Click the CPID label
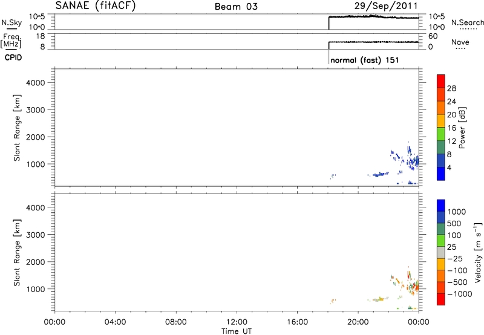Image resolution: width=484 pixels, height=335 pixels. tap(13, 57)
